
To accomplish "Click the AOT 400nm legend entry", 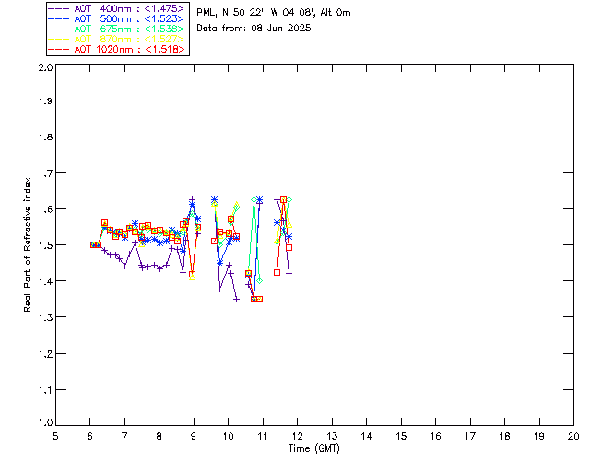I will point(117,8).
